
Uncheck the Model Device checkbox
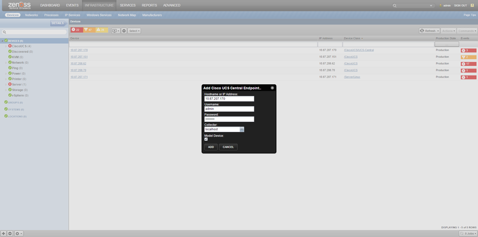[x=206, y=139]
